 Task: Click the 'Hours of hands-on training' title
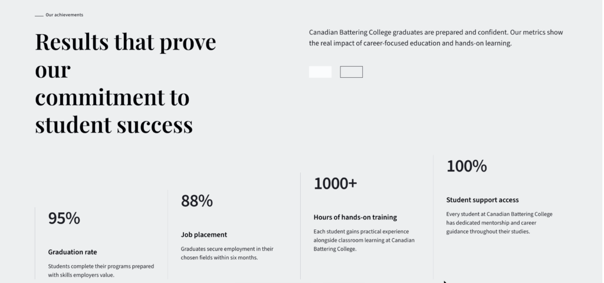point(355,217)
